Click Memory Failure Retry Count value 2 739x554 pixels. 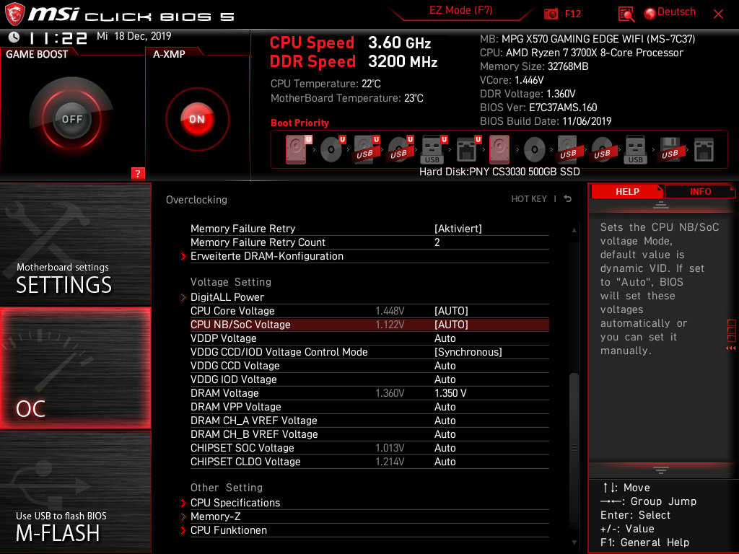[437, 242]
